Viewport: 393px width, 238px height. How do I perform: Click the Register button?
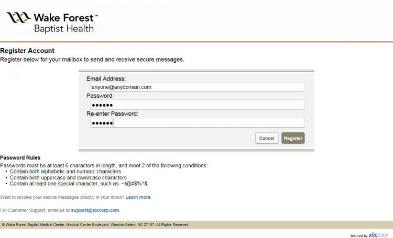point(293,138)
